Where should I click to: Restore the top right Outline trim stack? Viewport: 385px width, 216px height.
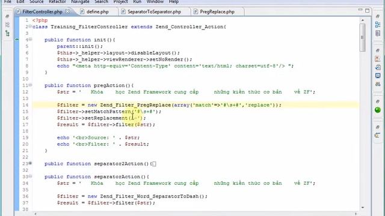(x=378, y=16)
